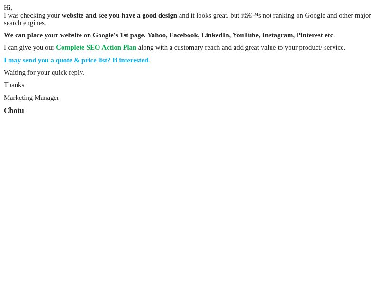
Task: Click the green 'Complete SEO Action Plan' text
Action: (96, 48)
